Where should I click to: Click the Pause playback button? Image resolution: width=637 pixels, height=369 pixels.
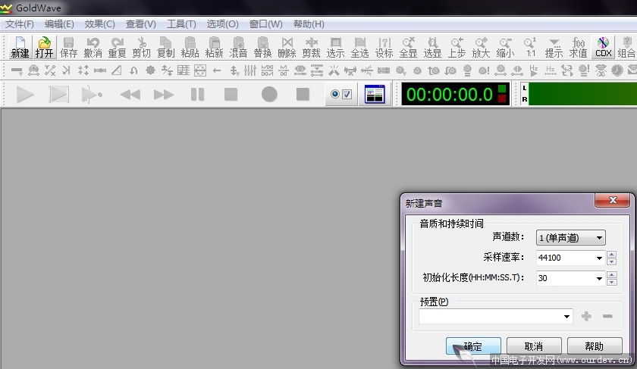[197, 95]
